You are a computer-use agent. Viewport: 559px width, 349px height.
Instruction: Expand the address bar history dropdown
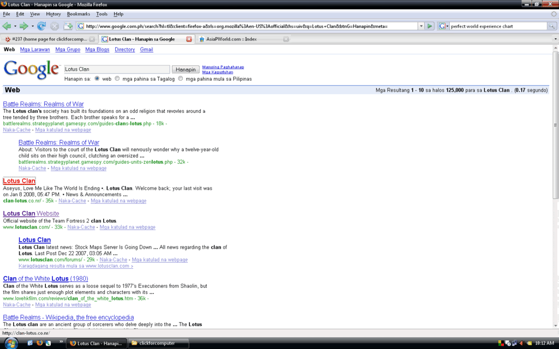click(x=421, y=26)
